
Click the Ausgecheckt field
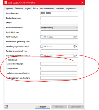coord(59,68)
